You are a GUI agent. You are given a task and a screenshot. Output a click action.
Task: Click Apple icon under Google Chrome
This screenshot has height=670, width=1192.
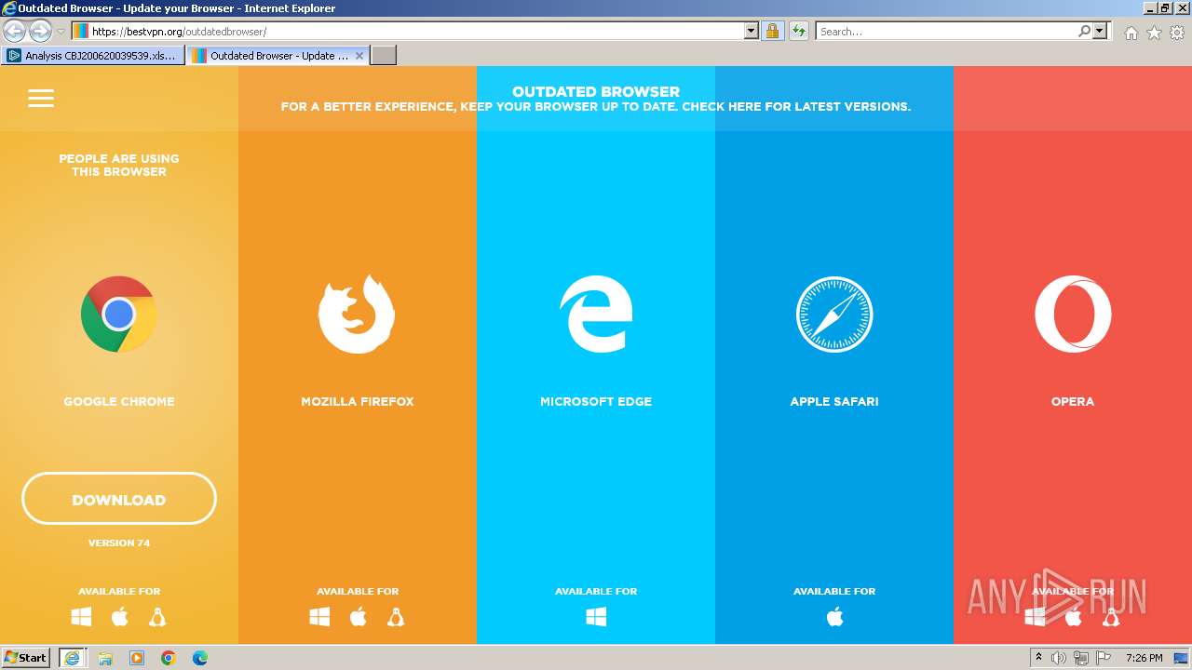[119, 617]
